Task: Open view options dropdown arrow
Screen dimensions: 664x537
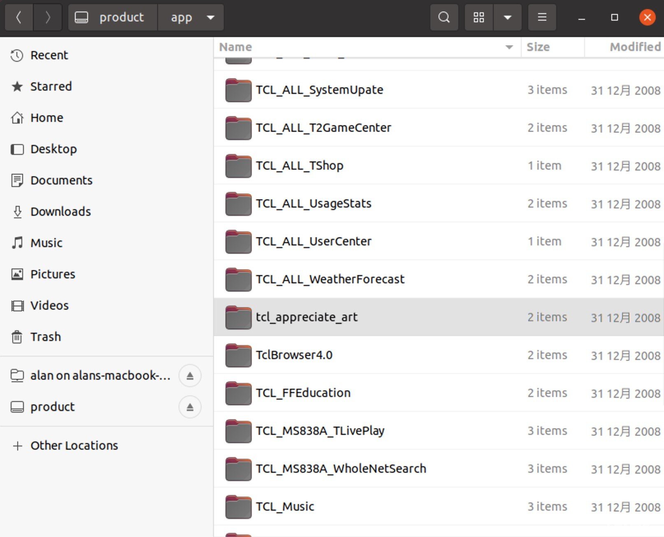Action: click(507, 17)
